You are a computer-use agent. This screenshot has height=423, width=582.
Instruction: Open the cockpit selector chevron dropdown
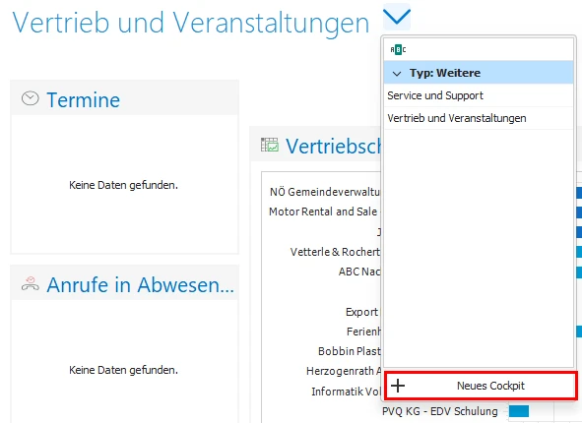pos(397,17)
